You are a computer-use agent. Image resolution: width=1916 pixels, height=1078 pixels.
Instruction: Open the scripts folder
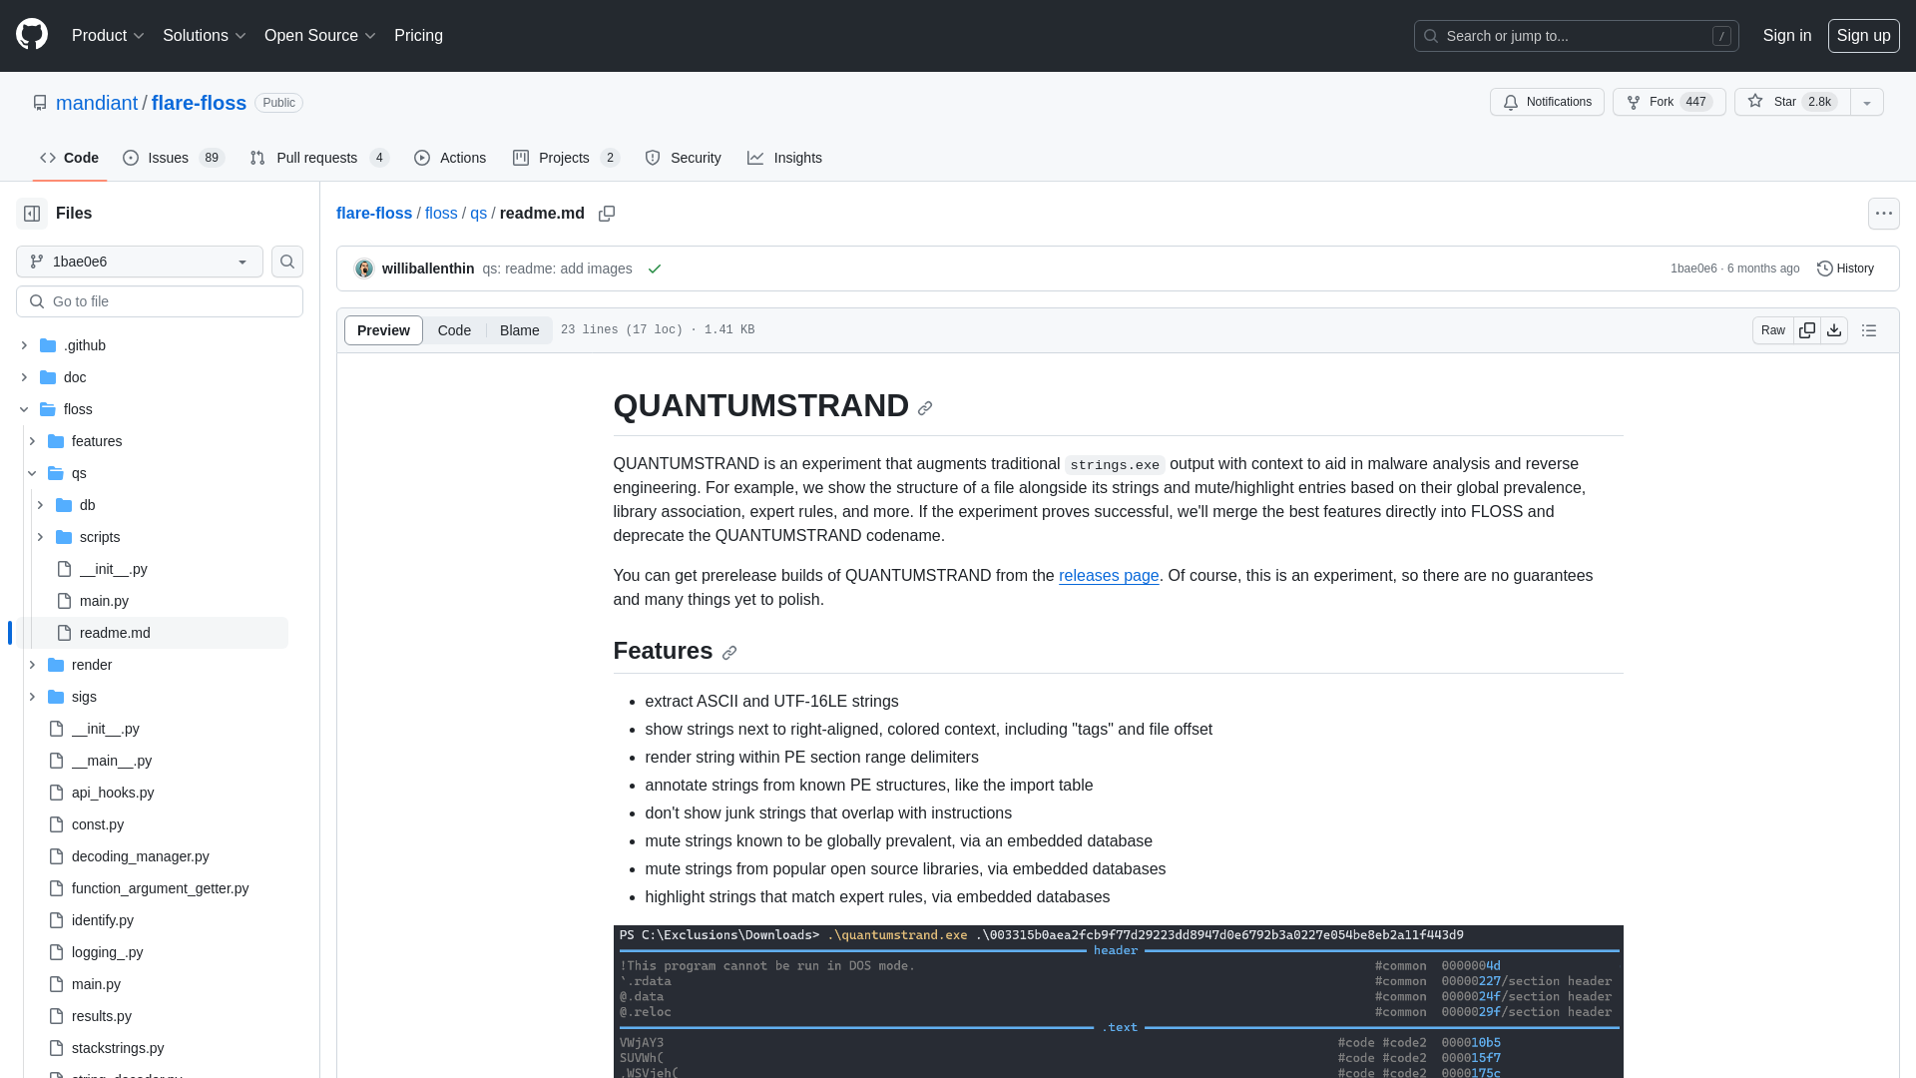point(100,537)
